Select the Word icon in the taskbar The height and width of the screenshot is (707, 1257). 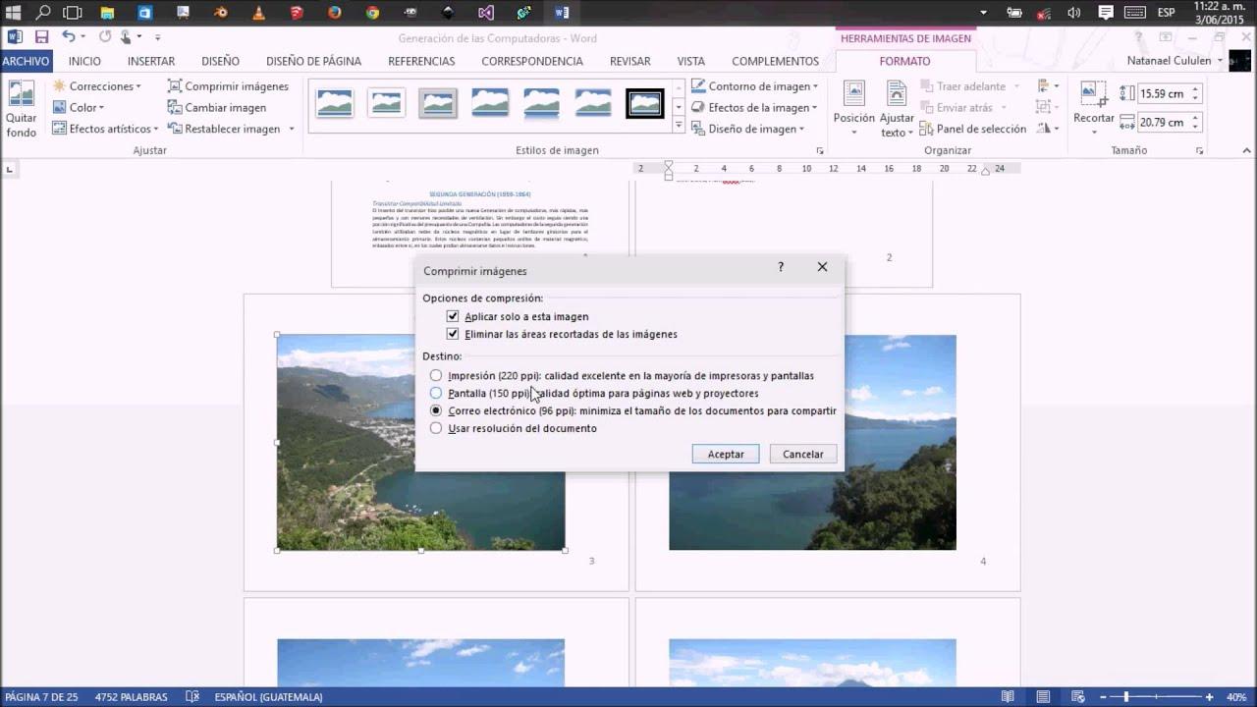562,14
